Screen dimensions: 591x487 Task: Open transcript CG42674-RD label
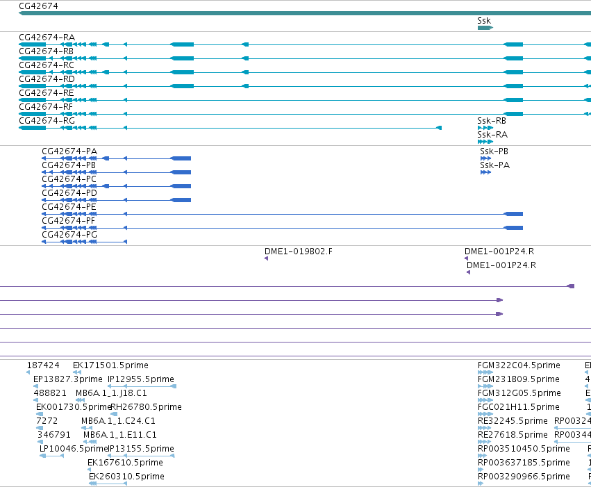(47, 79)
